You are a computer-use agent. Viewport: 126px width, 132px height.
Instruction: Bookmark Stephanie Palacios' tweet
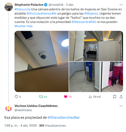[115, 97]
